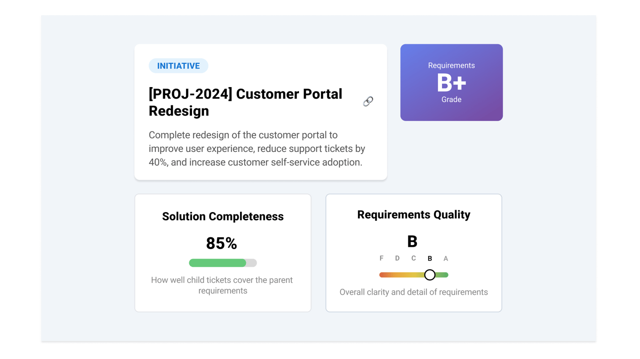
Task: Click the circular handle on the grade slider
Action: pyautogui.click(x=430, y=275)
